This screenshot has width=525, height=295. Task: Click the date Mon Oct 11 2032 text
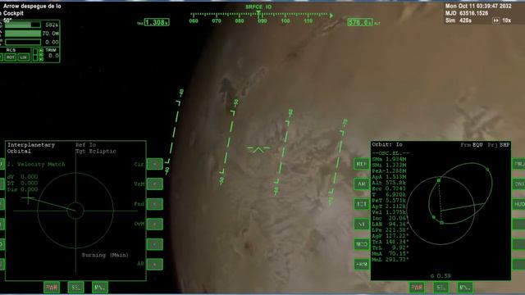tap(478, 6)
